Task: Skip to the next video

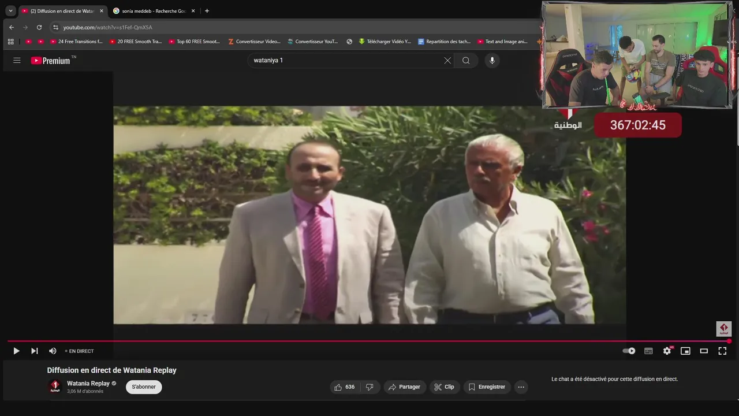Action: click(35, 351)
